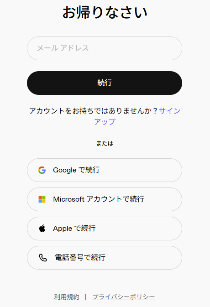Choose Apple で続行 sign-in button
This screenshot has width=210, height=307.
105,229
